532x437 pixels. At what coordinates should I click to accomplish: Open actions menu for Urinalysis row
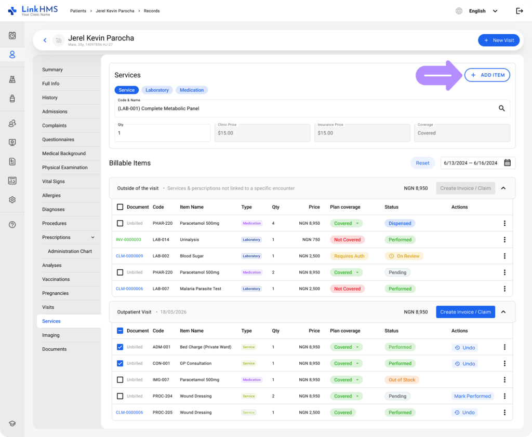504,240
